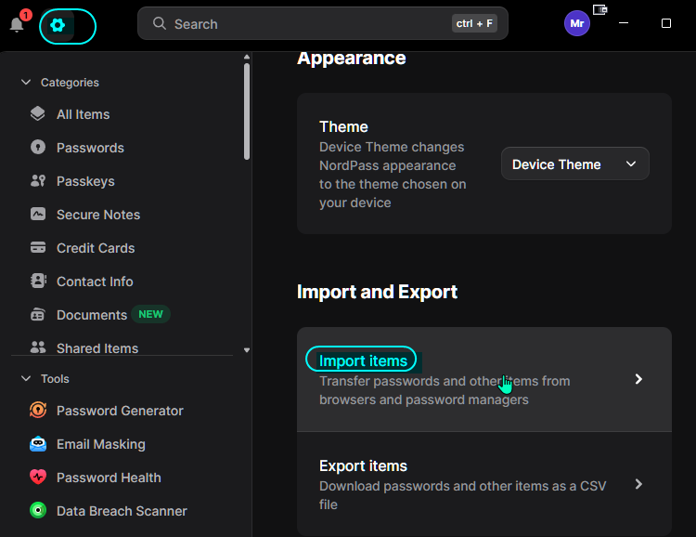Click the small window-mode icon near avatar
This screenshot has height=537, width=696.
(599, 9)
